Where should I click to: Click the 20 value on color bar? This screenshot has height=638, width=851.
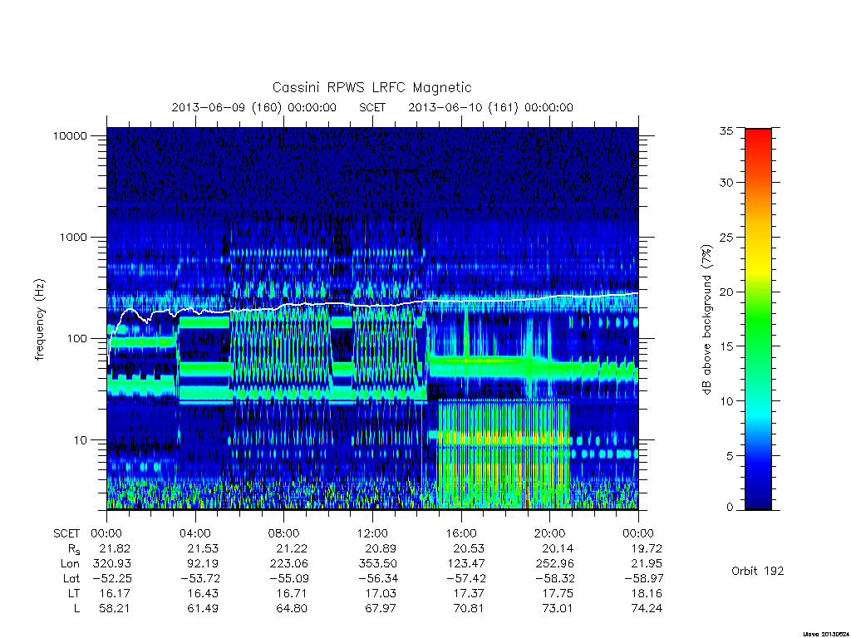coord(726,292)
